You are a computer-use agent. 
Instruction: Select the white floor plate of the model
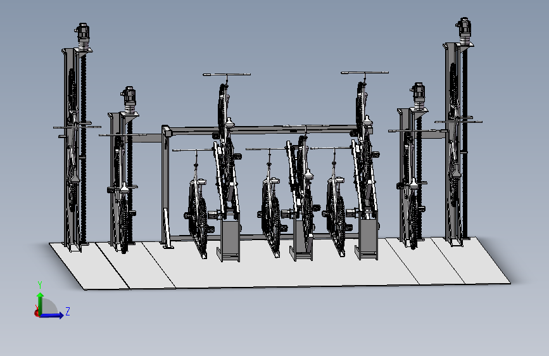[x=280, y=272]
